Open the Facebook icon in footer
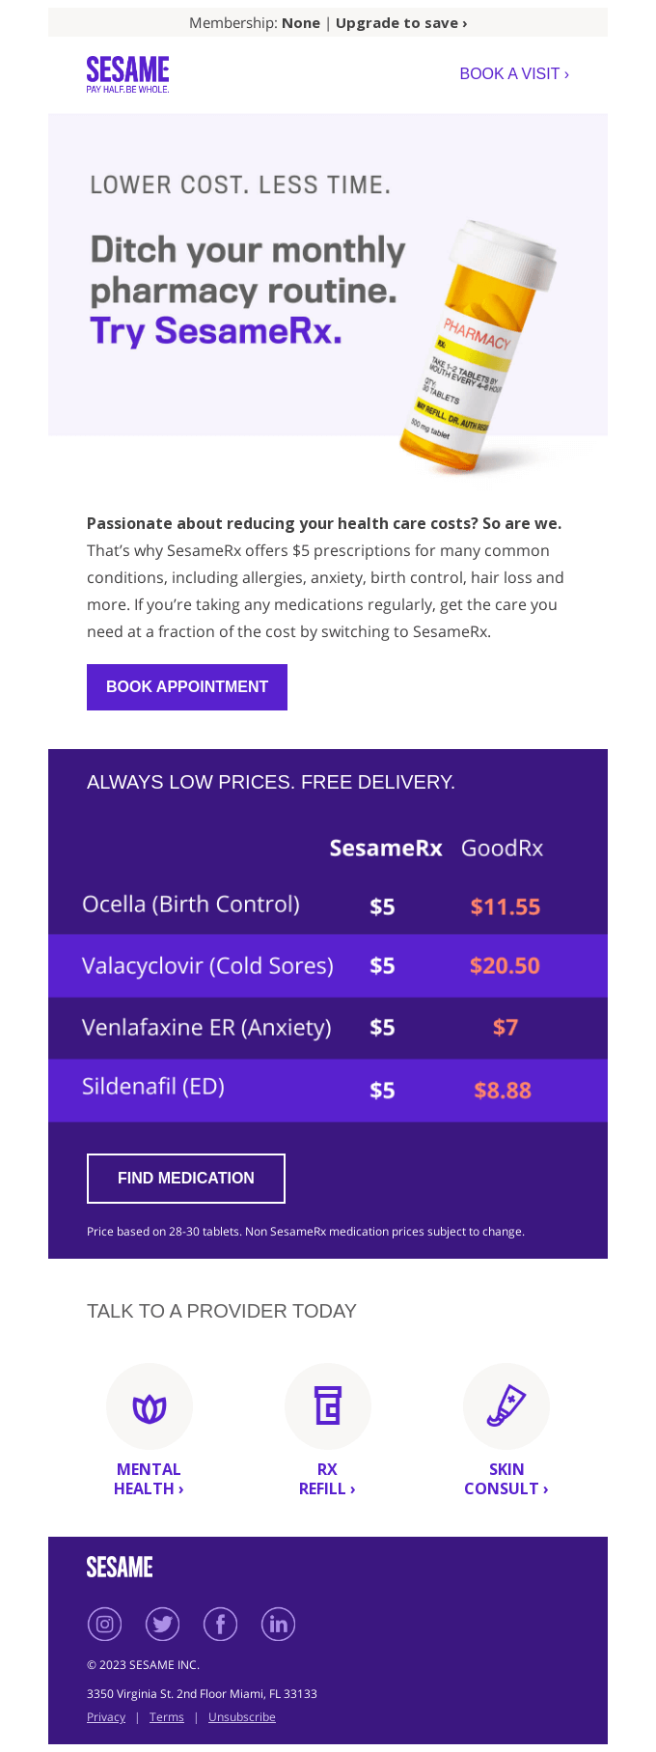This screenshot has height=1752, width=656. tap(220, 1624)
